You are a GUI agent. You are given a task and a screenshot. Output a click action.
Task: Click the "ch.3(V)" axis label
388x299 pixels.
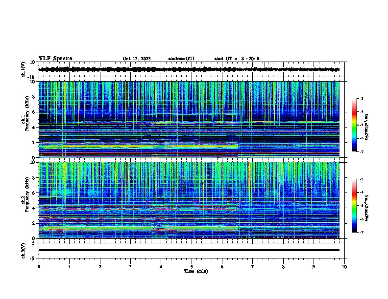click(x=24, y=251)
